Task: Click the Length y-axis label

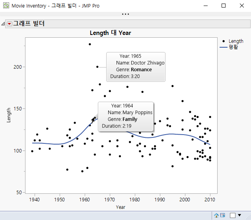Action: pos(9,115)
